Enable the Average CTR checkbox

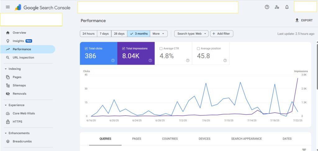[x=161, y=49]
